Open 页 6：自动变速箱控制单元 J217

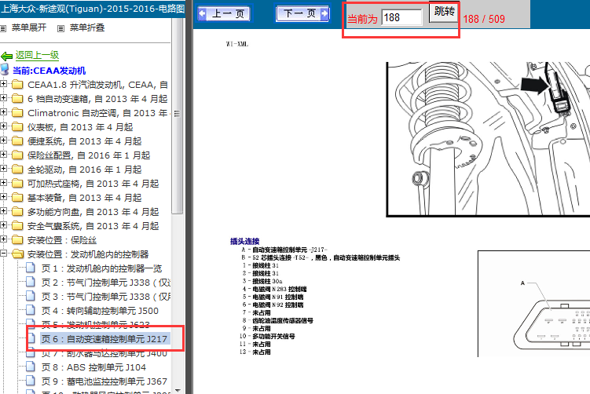pyautogui.click(x=104, y=339)
